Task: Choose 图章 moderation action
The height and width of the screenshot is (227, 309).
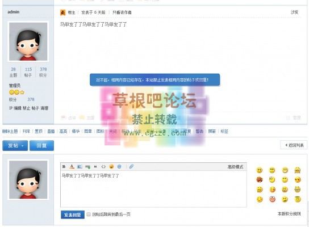Action: click(x=88, y=131)
